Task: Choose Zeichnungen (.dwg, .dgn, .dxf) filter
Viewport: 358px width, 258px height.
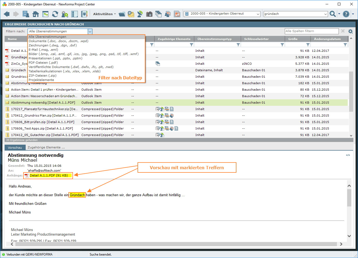Action: [86, 45]
